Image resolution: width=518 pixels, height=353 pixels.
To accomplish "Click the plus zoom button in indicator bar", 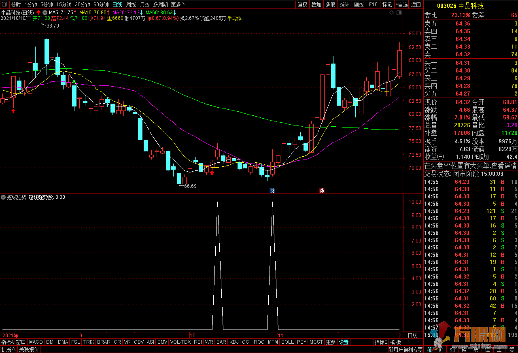I will click(x=408, y=342).
